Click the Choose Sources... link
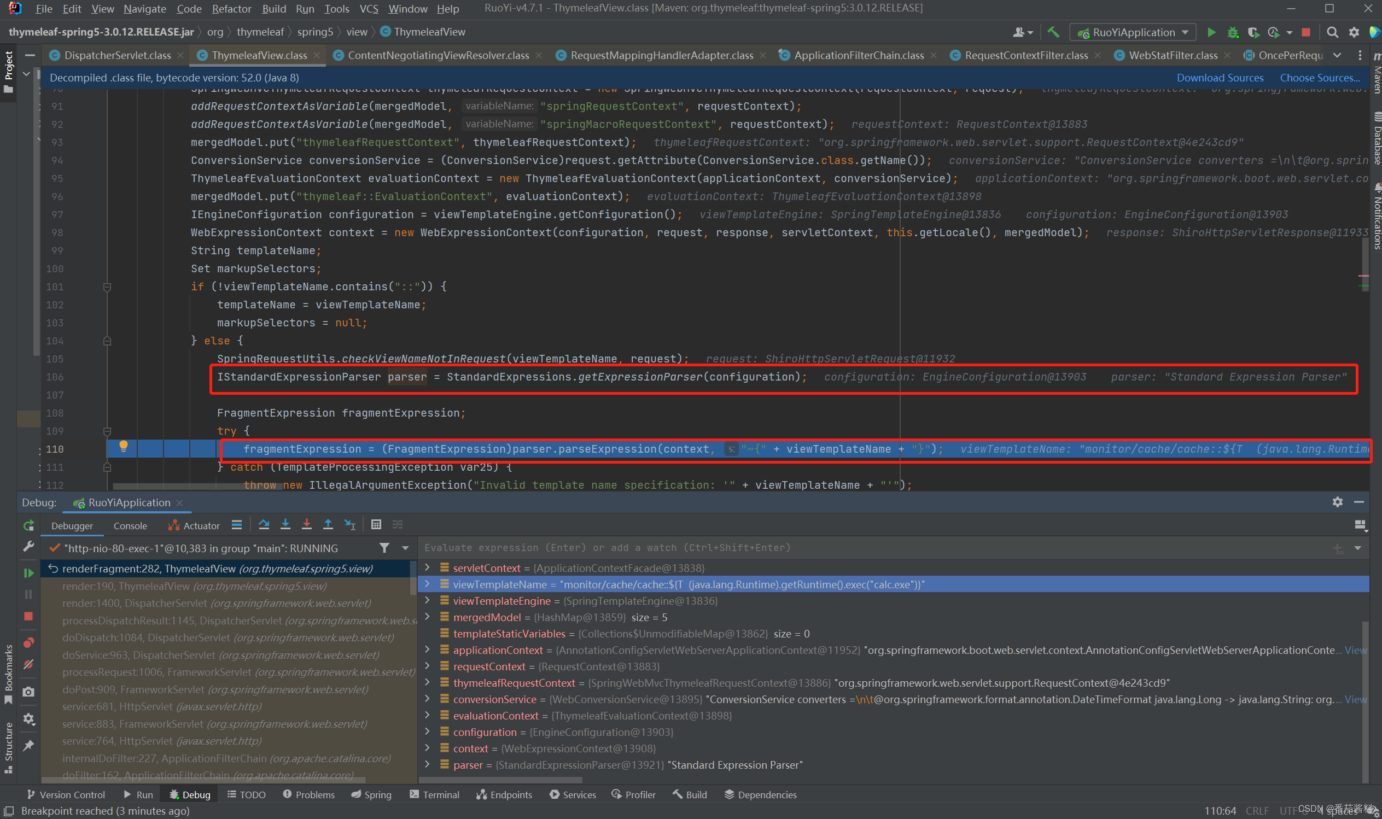 click(x=1320, y=78)
